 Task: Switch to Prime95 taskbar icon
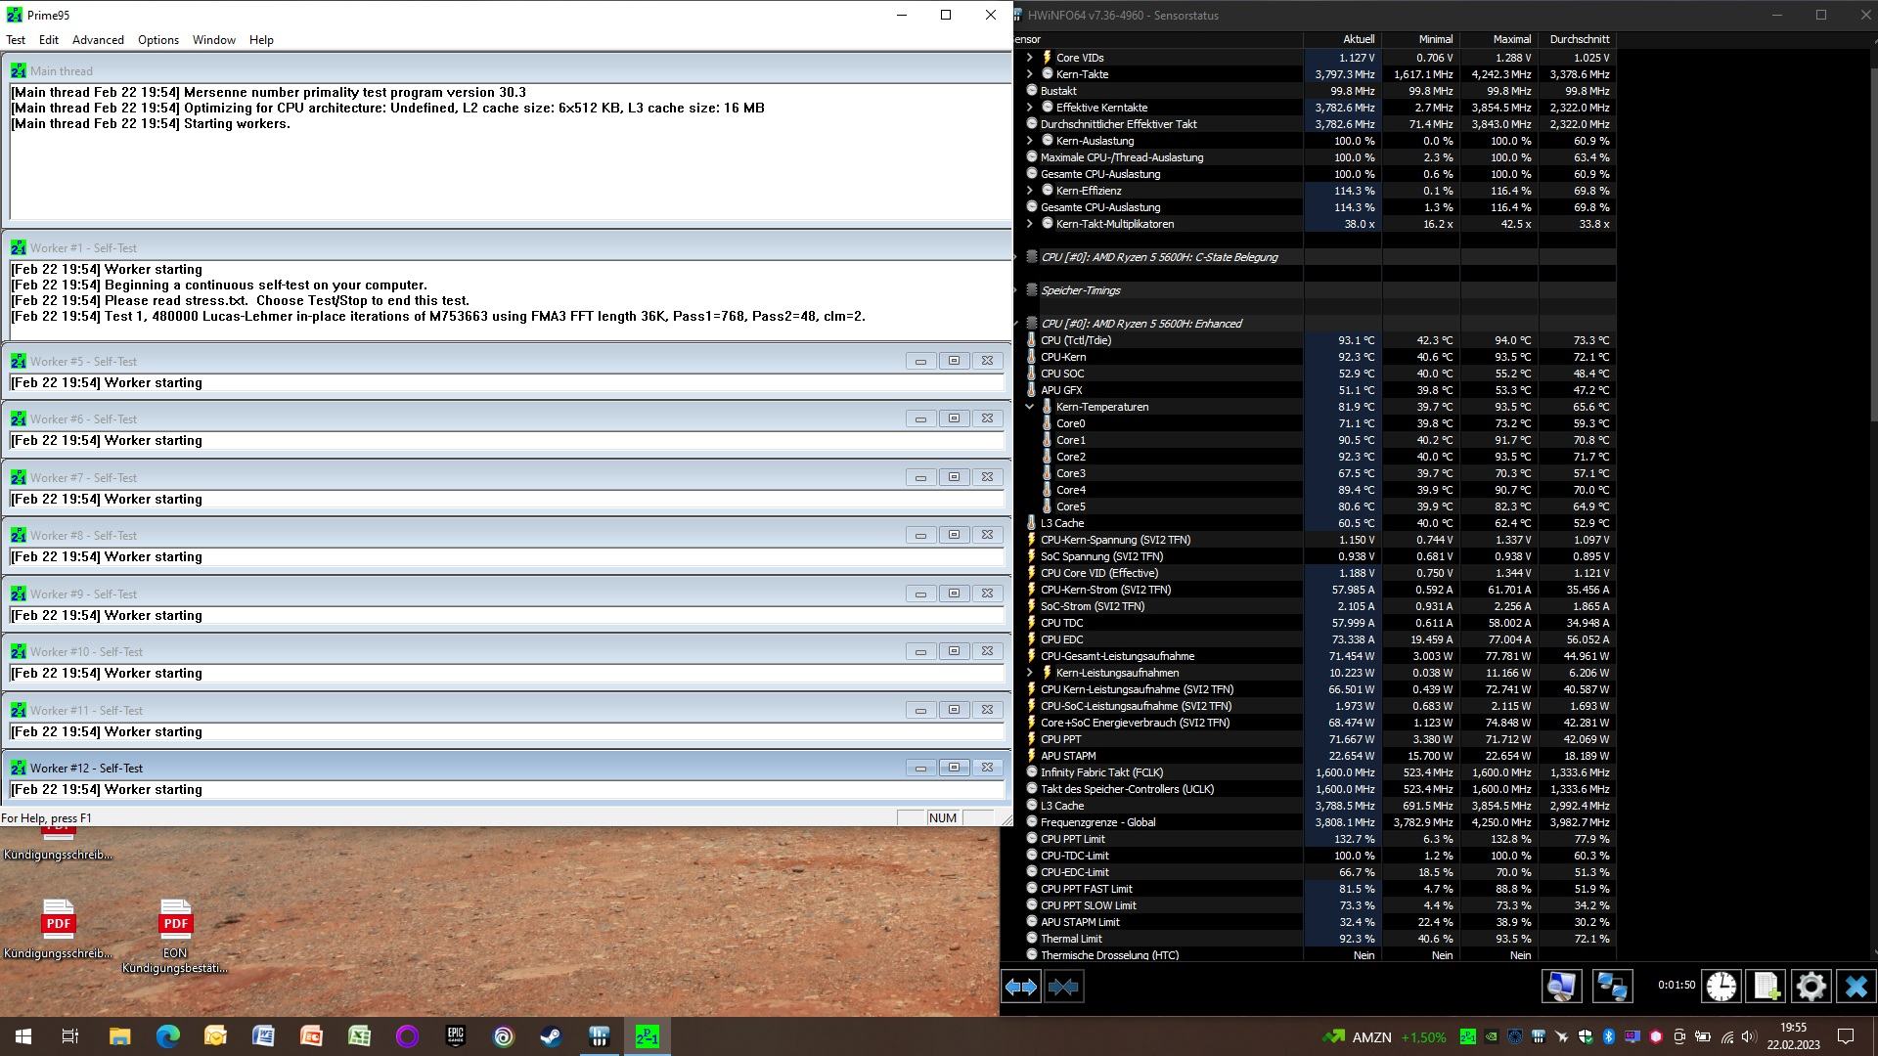tap(648, 1036)
